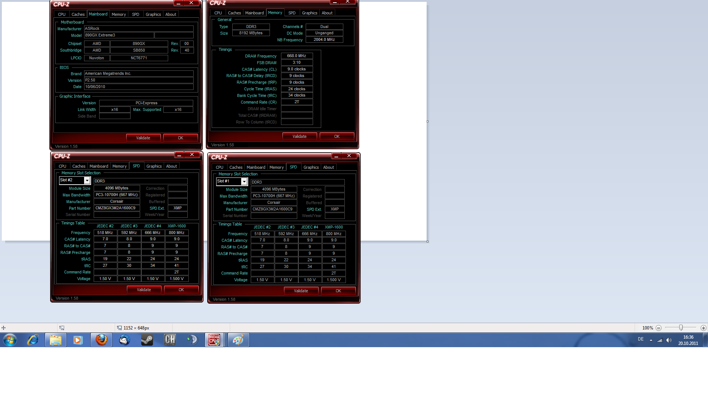Screen dimensions: 708x398
Task: Select the active Memory tab in Memory window
Action: point(275,13)
